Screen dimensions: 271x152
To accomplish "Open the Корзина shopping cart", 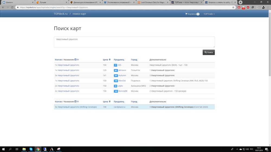I will (x=192, y=14).
